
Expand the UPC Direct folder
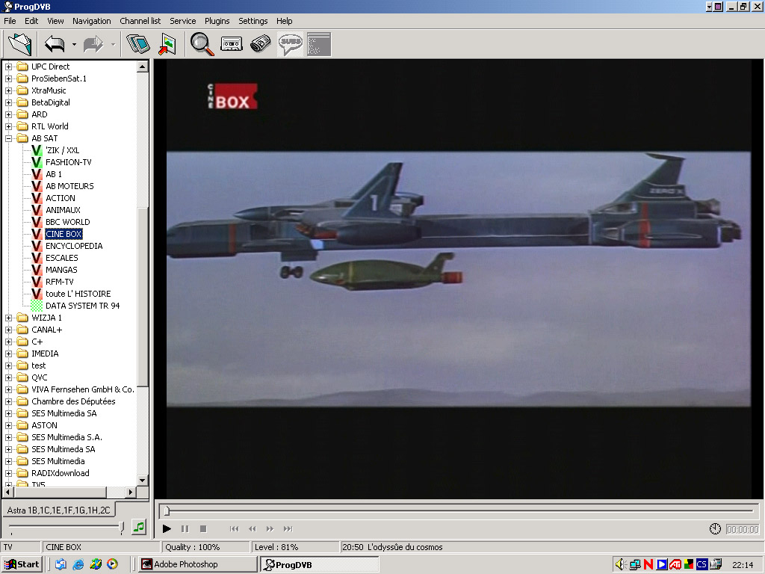(8, 67)
